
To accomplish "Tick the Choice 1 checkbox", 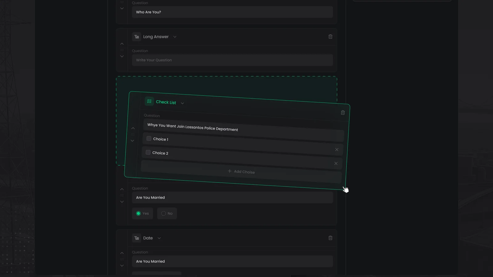I will click(x=149, y=138).
